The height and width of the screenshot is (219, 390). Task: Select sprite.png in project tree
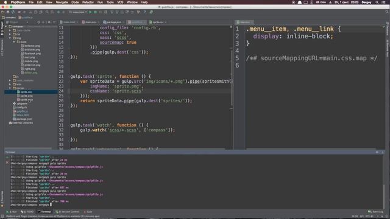(26, 96)
